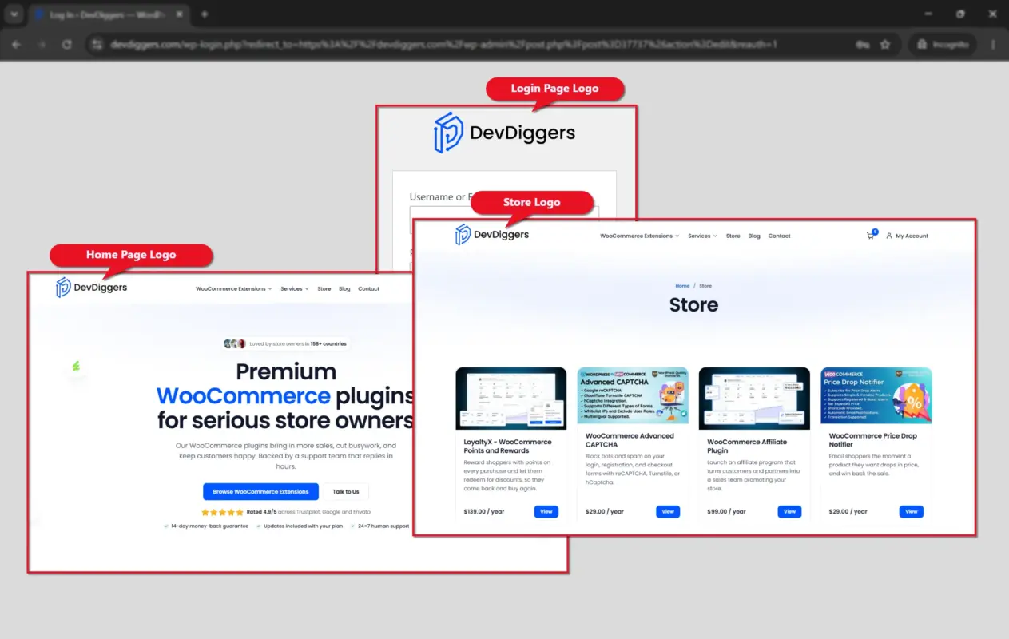The height and width of the screenshot is (639, 1009).
Task: Open the browser three-dot menu
Action: pyautogui.click(x=993, y=45)
